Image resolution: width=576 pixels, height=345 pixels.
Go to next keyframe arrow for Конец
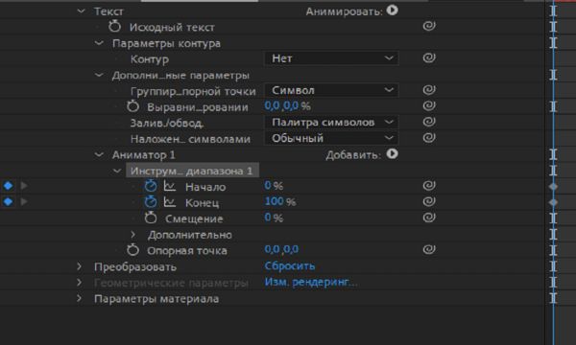(24, 201)
